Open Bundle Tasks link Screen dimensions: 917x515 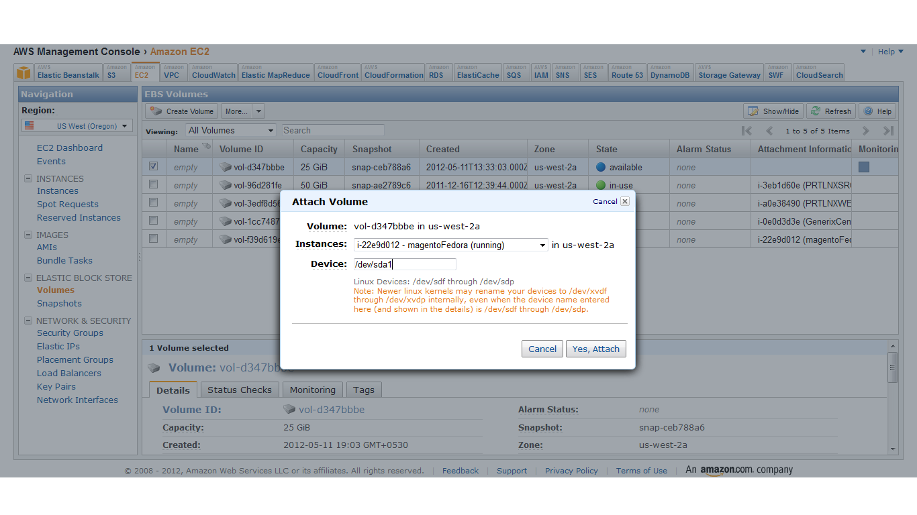click(x=64, y=261)
